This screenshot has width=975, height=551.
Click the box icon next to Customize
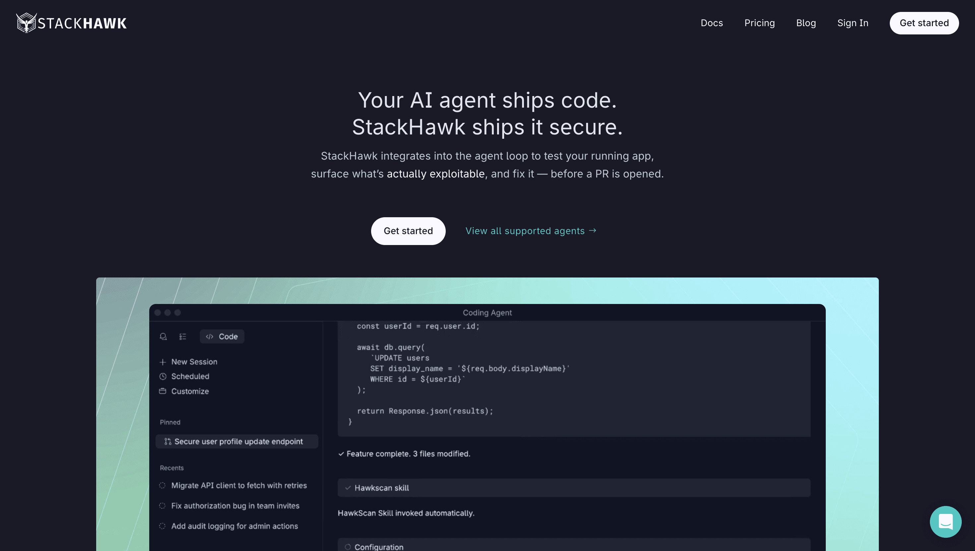(x=162, y=391)
